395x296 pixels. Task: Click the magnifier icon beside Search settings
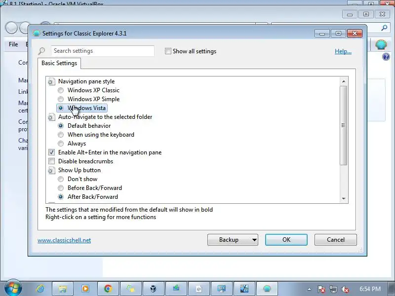(41, 51)
